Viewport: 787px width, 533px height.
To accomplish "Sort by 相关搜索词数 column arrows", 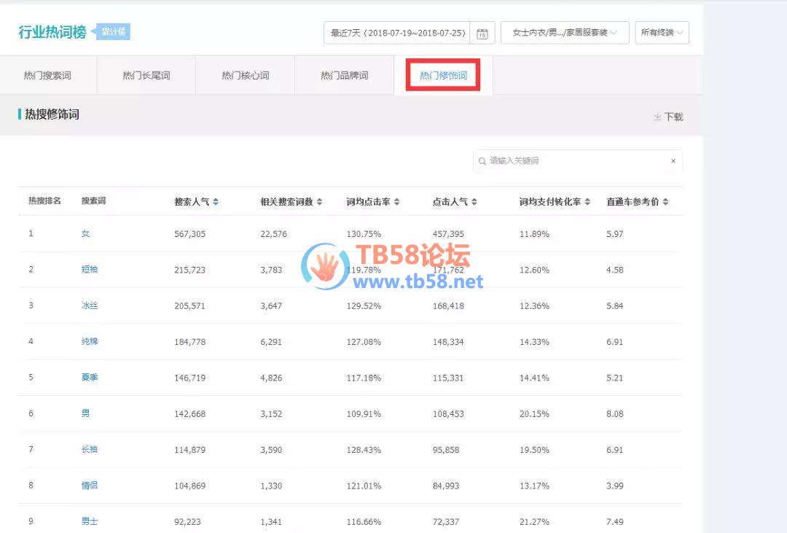I will click(x=319, y=202).
